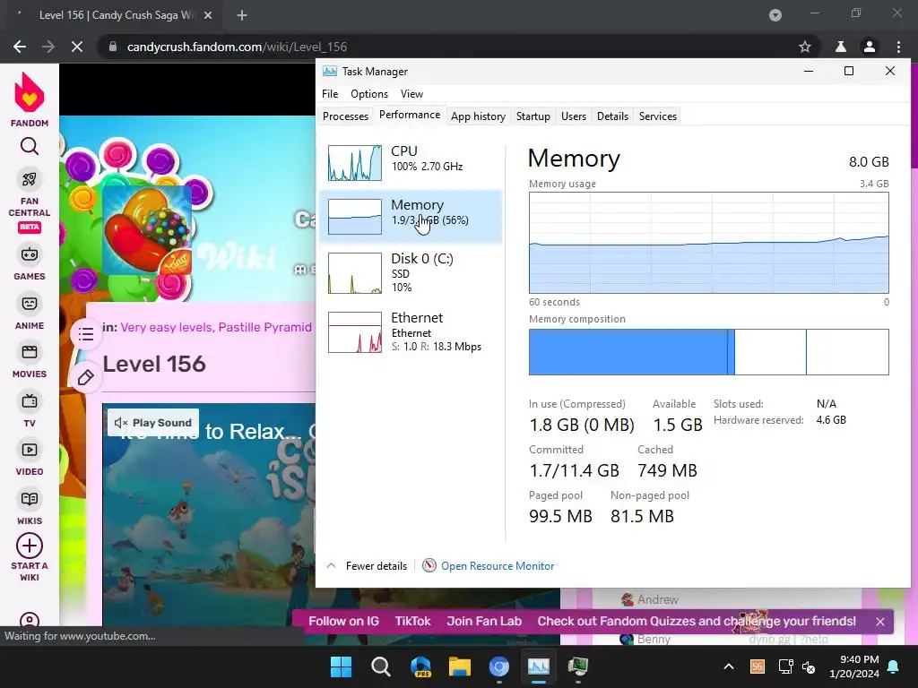Open Fandom sidebar search icon

(30, 146)
